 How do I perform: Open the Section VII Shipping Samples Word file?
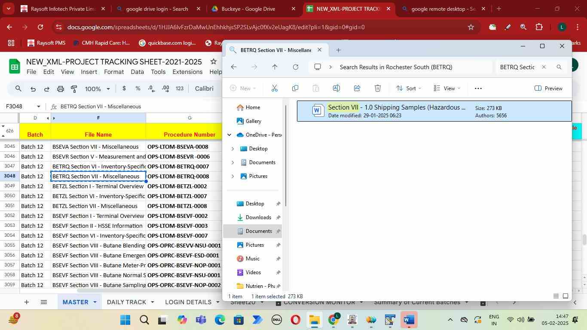point(434,111)
